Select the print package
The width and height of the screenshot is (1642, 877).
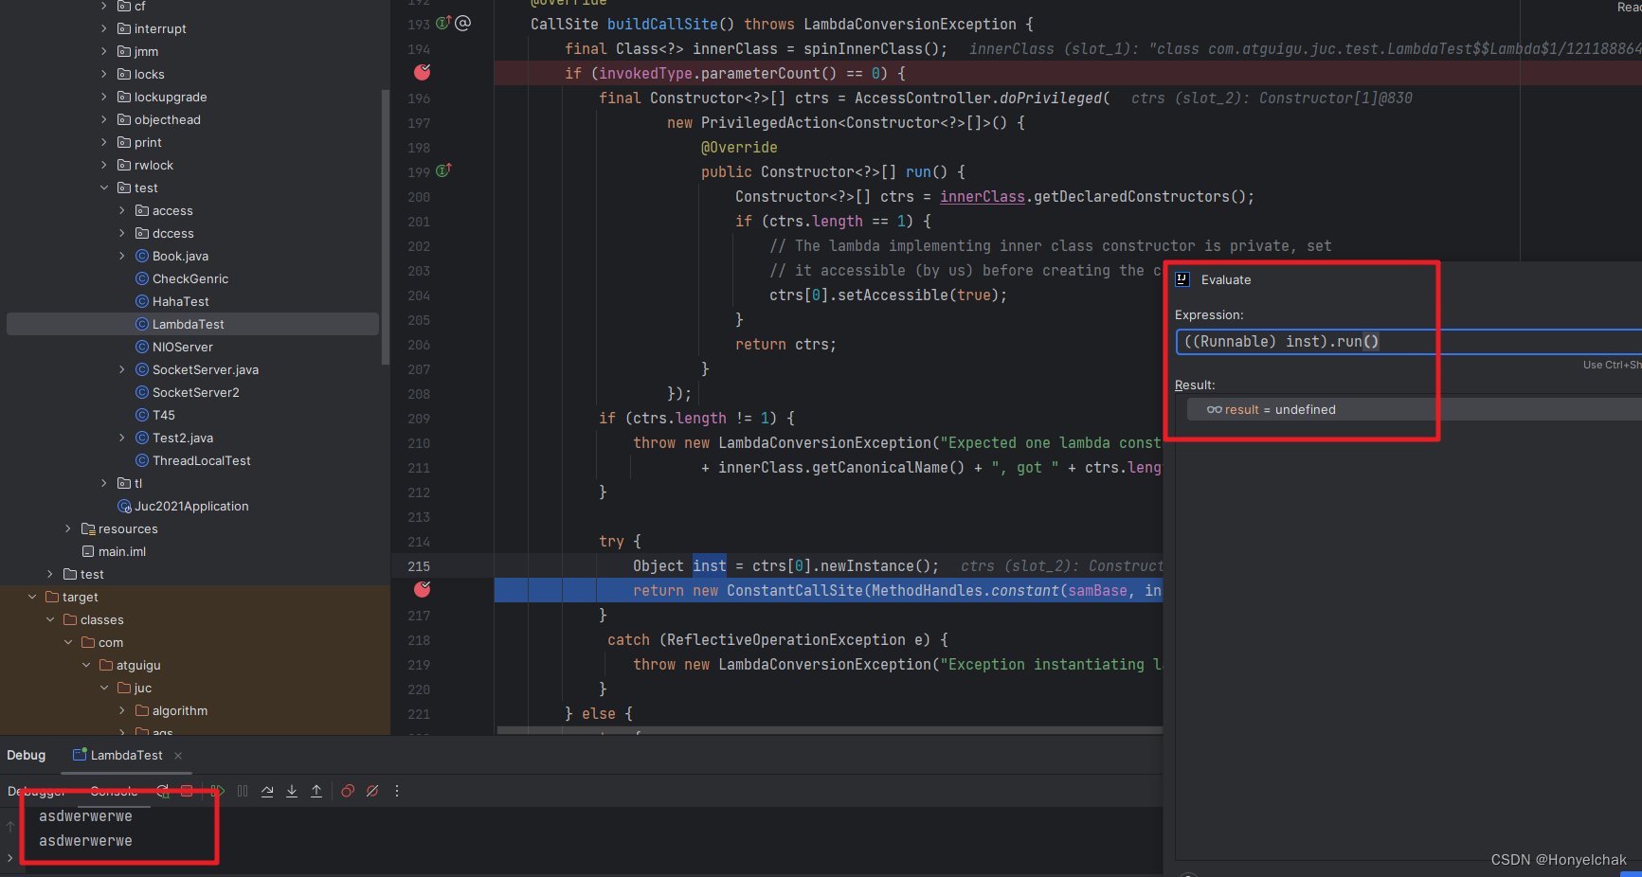pyautogui.click(x=148, y=142)
